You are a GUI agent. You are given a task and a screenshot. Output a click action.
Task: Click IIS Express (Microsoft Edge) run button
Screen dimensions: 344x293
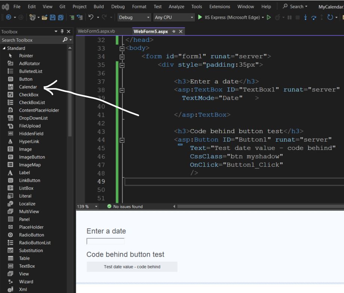(232, 17)
